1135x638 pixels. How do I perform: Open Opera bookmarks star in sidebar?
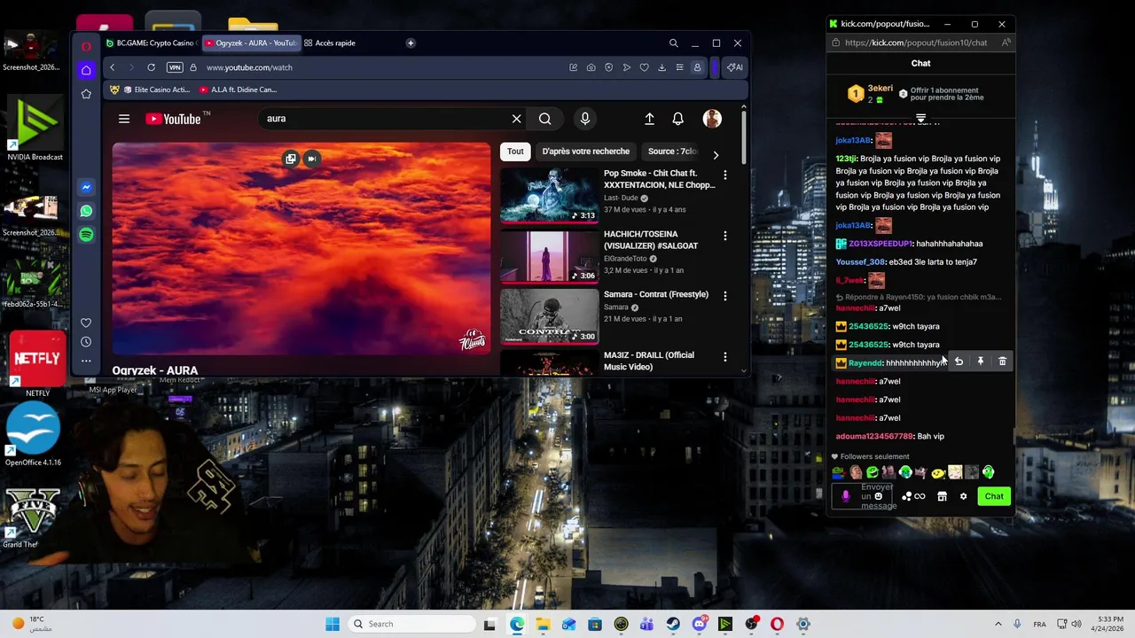click(86, 94)
